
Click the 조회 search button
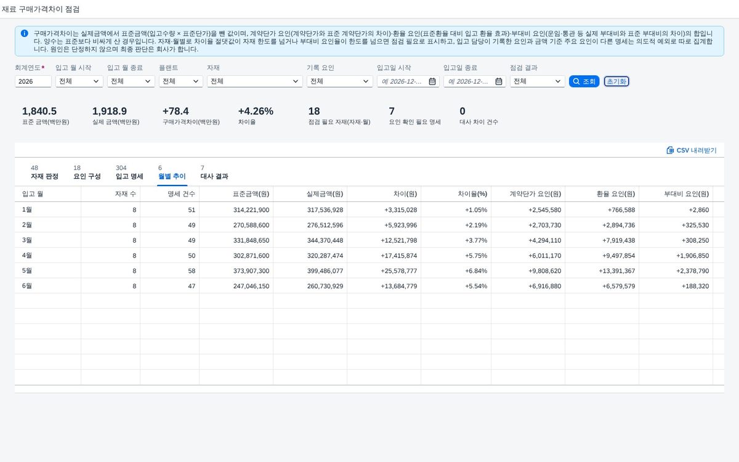tap(584, 81)
